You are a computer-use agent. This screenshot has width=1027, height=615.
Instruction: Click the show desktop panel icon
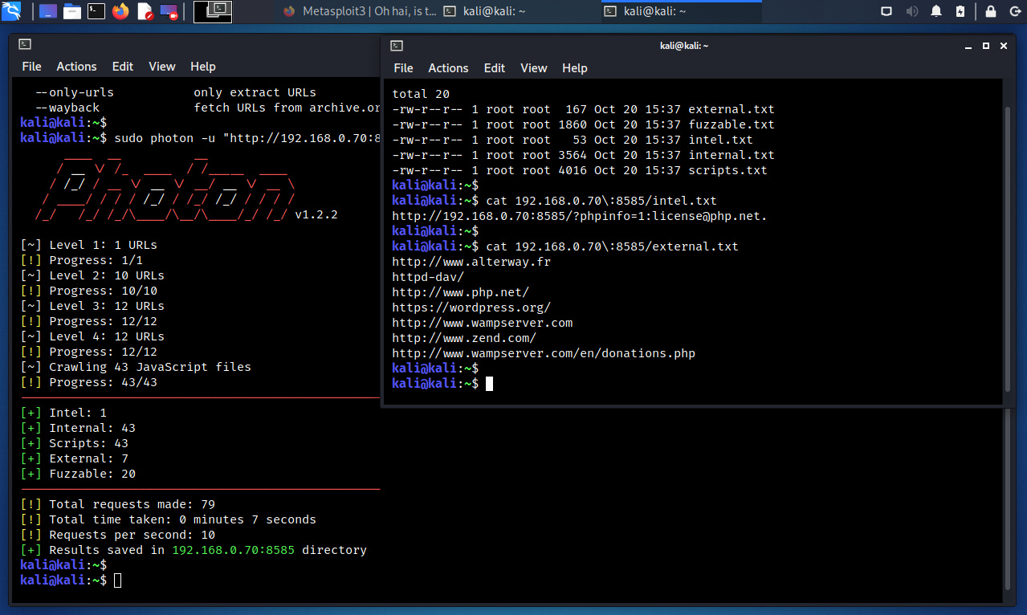pos(47,11)
